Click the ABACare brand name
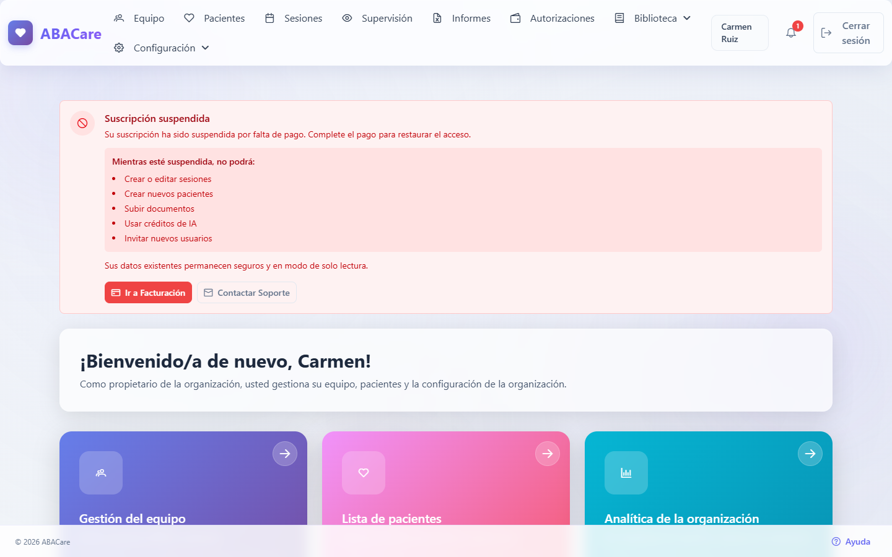The height and width of the screenshot is (557, 892). pos(71,34)
